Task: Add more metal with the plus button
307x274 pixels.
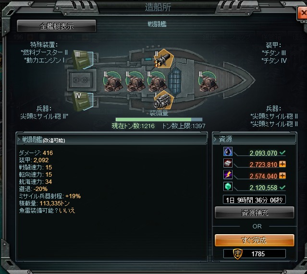Action: pos(282,164)
